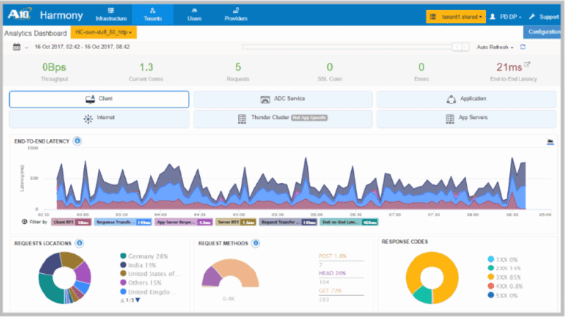Viewport: 565px width, 317px height.
Task: Click the 4XX 0.8% legend entry
Action: pyautogui.click(x=505, y=286)
